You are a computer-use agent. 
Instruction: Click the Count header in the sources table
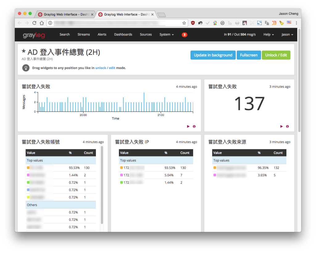(278, 153)
